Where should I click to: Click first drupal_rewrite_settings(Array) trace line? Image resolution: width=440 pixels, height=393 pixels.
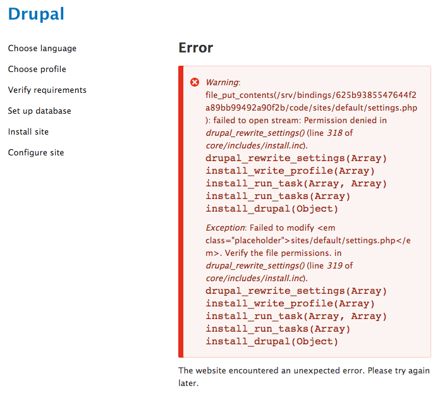(x=296, y=159)
